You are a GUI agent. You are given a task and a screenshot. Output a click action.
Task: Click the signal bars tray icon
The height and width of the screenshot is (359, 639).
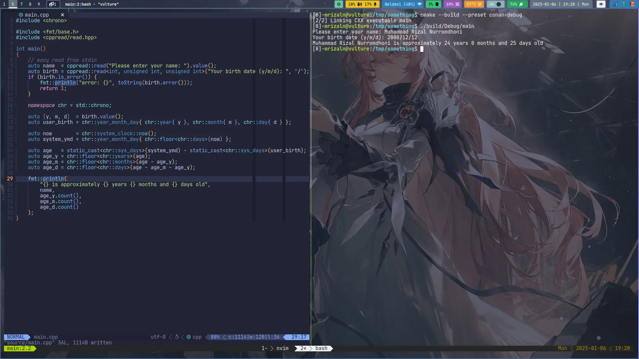click(615, 4)
